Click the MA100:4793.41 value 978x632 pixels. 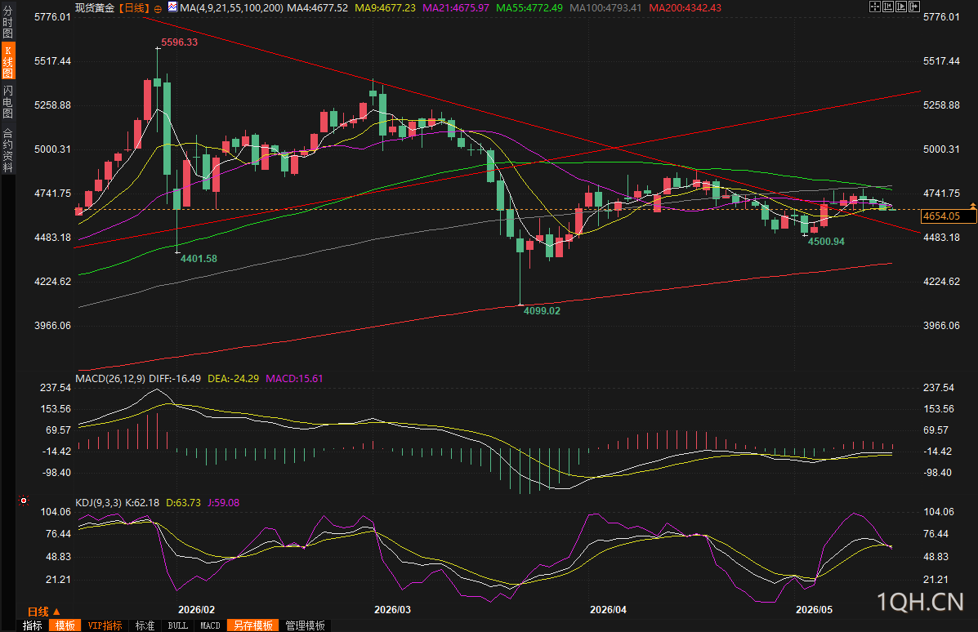point(605,8)
